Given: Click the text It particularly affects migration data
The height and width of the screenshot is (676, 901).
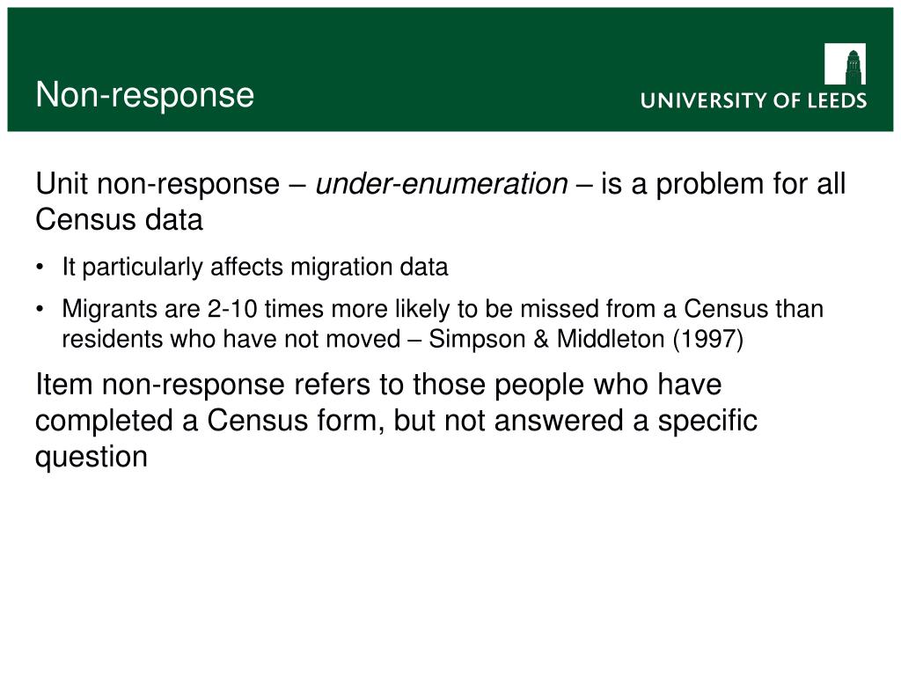Looking at the screenshot, I should (255, 268).
